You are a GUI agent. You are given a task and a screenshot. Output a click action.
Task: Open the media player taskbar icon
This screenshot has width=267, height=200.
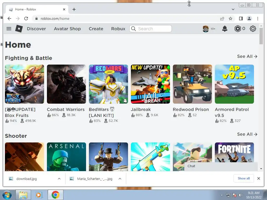click(39, 195)
